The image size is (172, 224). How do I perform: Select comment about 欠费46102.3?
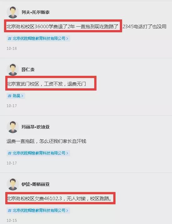60,198
